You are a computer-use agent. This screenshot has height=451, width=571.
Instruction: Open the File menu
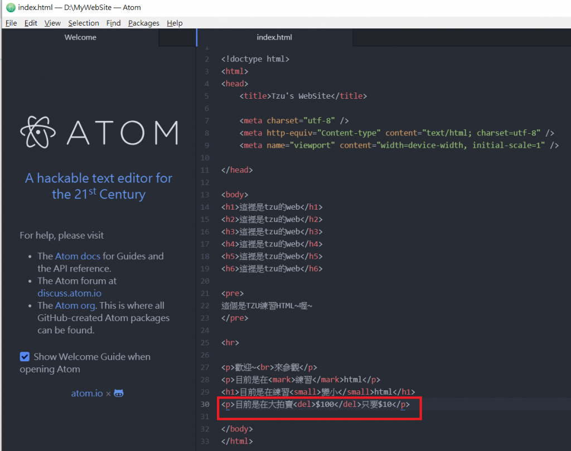[x=11, y=23]
